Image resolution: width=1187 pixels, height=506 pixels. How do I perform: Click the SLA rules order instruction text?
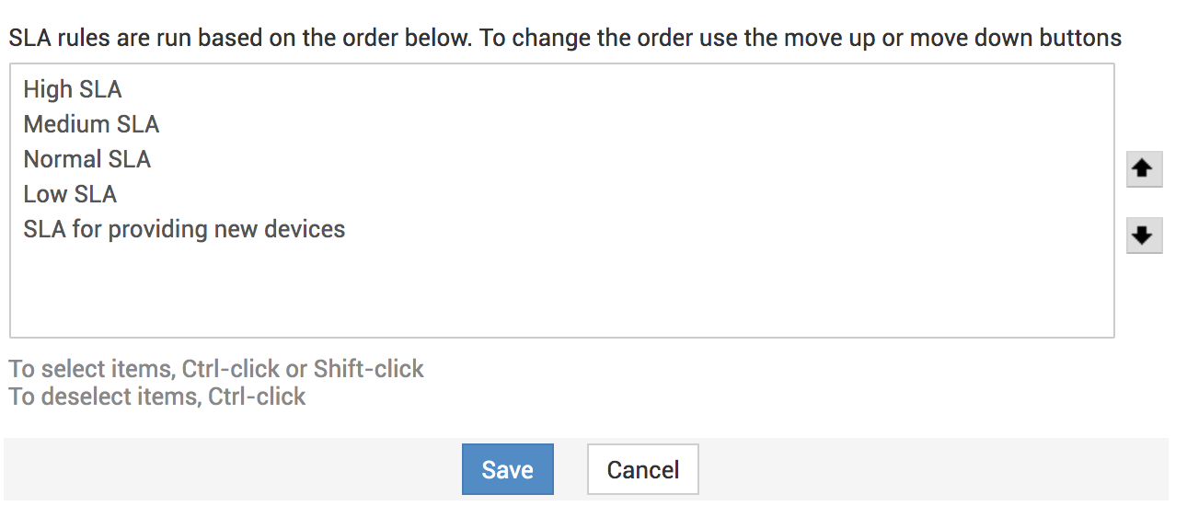pos(565,38)
